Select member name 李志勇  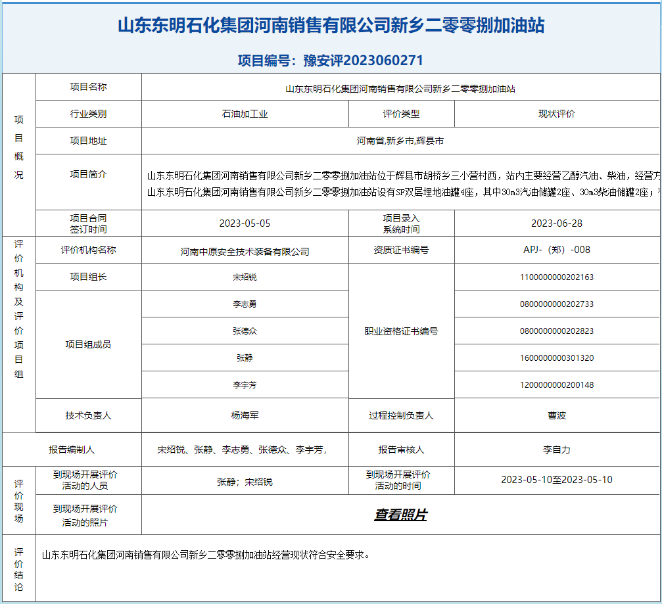[x=245, y=304]
